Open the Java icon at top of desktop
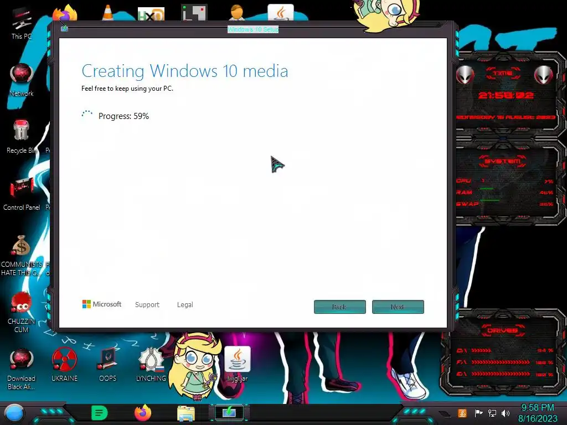This screenshot has height=425, width=567. (281, 13)
